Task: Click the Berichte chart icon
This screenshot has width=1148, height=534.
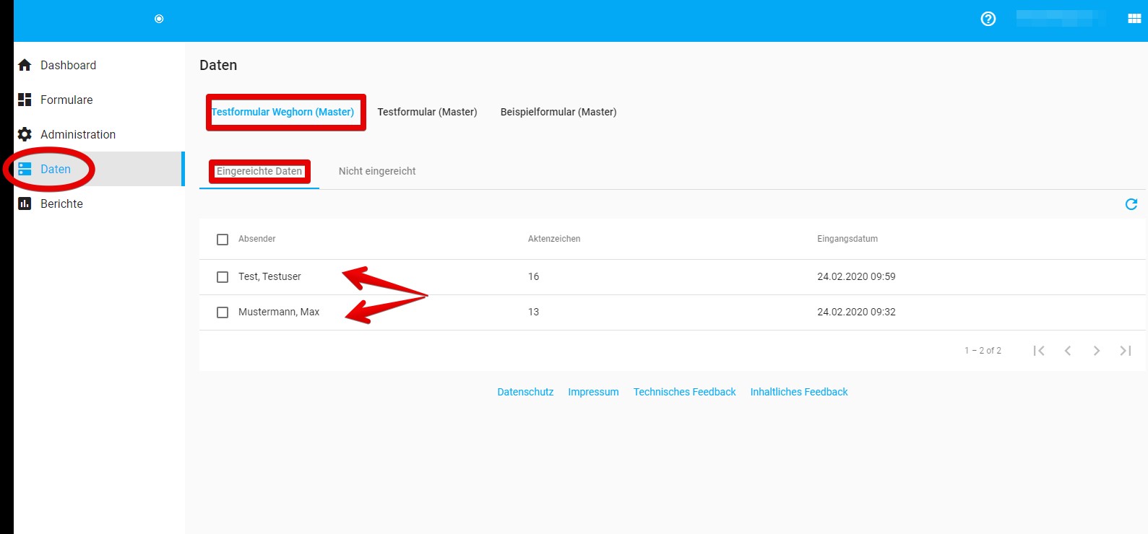Action: 25,203
